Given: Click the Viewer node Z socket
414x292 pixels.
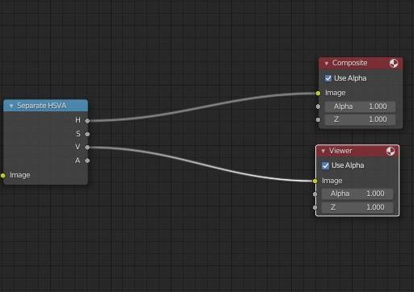Looking at the screenshot, I should (315, 207).
